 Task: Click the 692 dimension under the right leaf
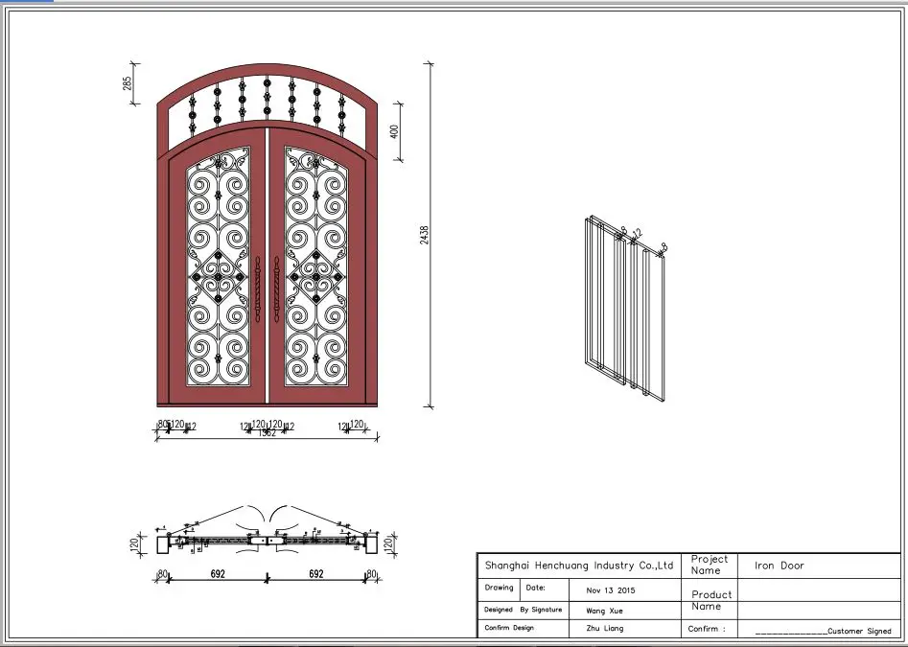(x=316, y=573)
